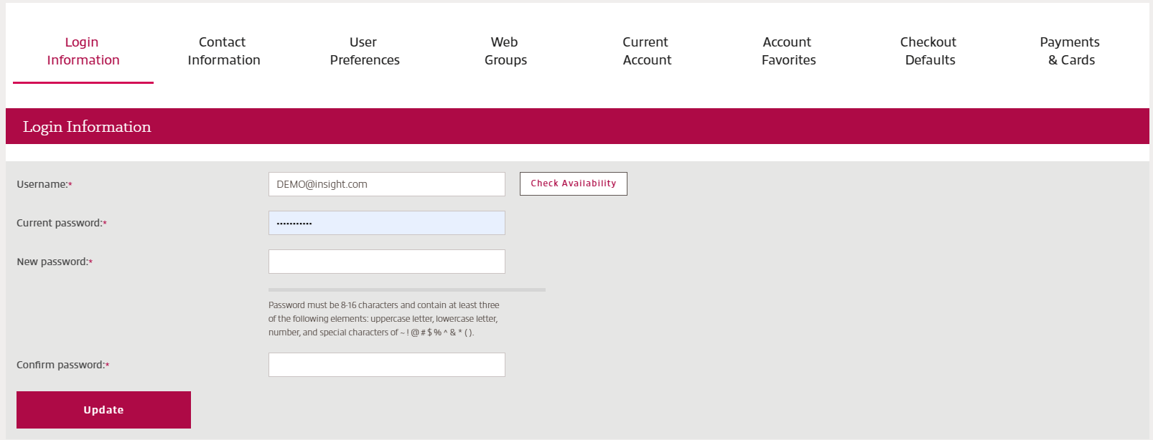Click the "Confirm password:" field label
The image size is (1153, 440).
pyautogui.click(x=62, y=365)
